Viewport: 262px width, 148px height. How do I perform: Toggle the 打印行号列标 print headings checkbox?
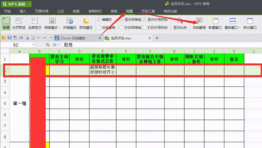(145, 27)
